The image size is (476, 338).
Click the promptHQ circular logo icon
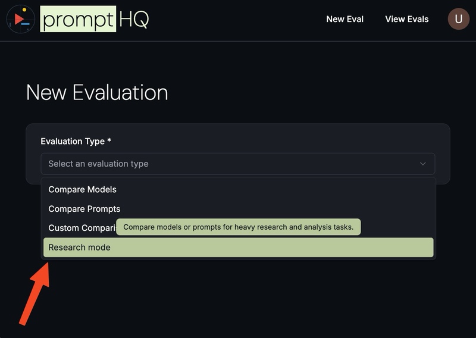pos(20,19)
